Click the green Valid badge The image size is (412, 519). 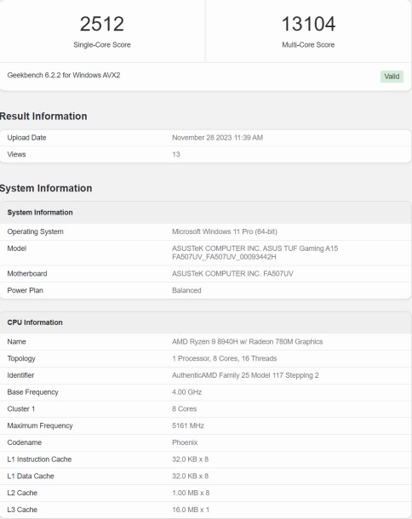pos(392,77)
